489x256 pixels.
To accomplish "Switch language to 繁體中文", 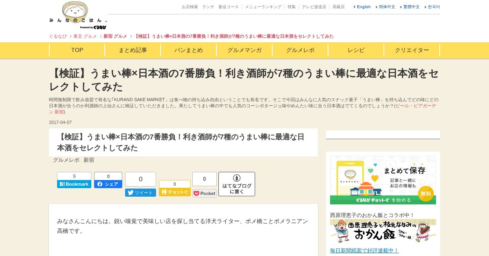I will click(x=411, y=7).
